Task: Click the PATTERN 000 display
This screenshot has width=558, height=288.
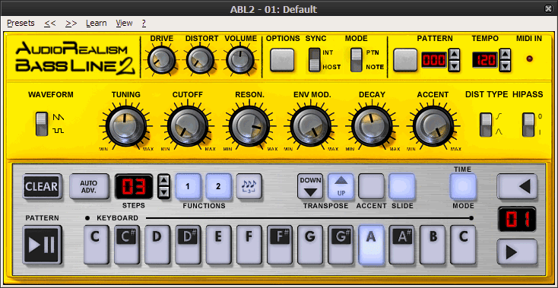Action: click(x=434, y=60)
